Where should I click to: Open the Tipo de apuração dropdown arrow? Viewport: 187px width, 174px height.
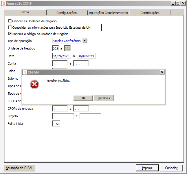85,41
